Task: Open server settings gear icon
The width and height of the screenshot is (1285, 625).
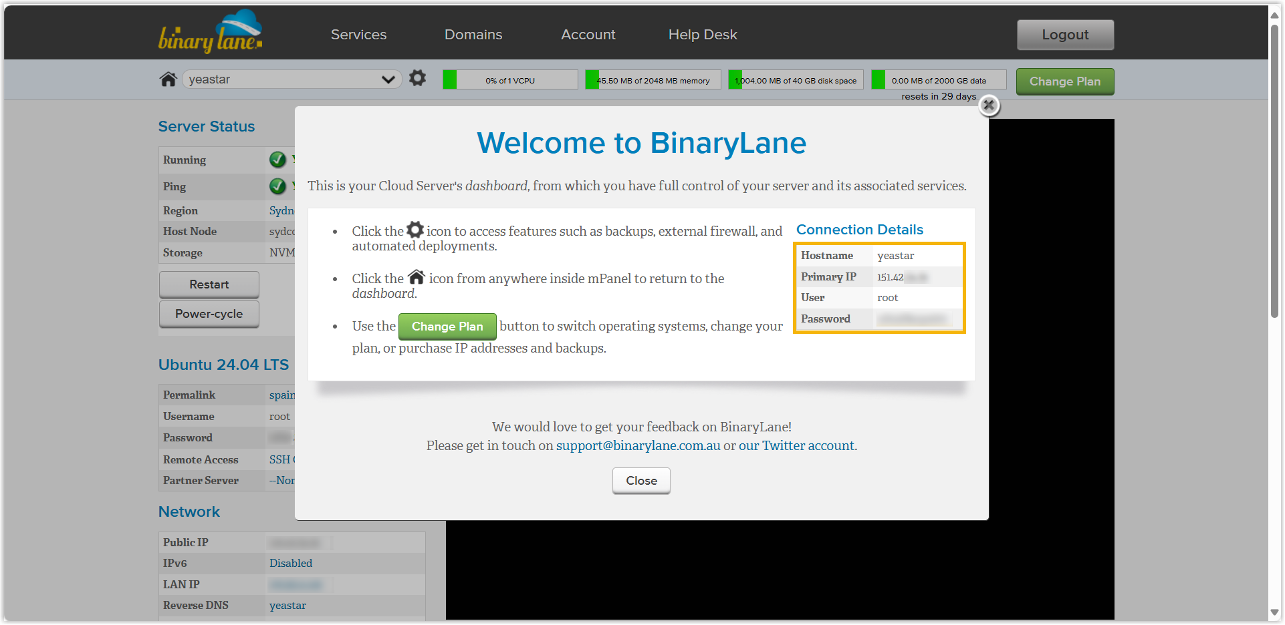Action: pyautogui.click(x=417, y=79)
